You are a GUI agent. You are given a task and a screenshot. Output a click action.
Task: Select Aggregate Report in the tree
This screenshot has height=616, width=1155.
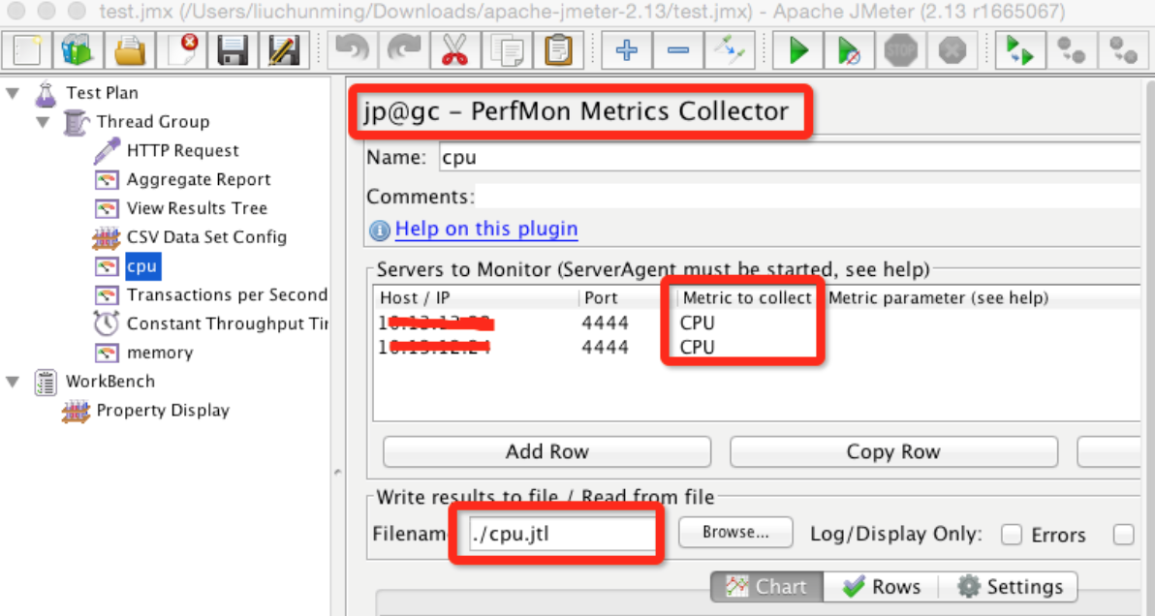point(199,179)
